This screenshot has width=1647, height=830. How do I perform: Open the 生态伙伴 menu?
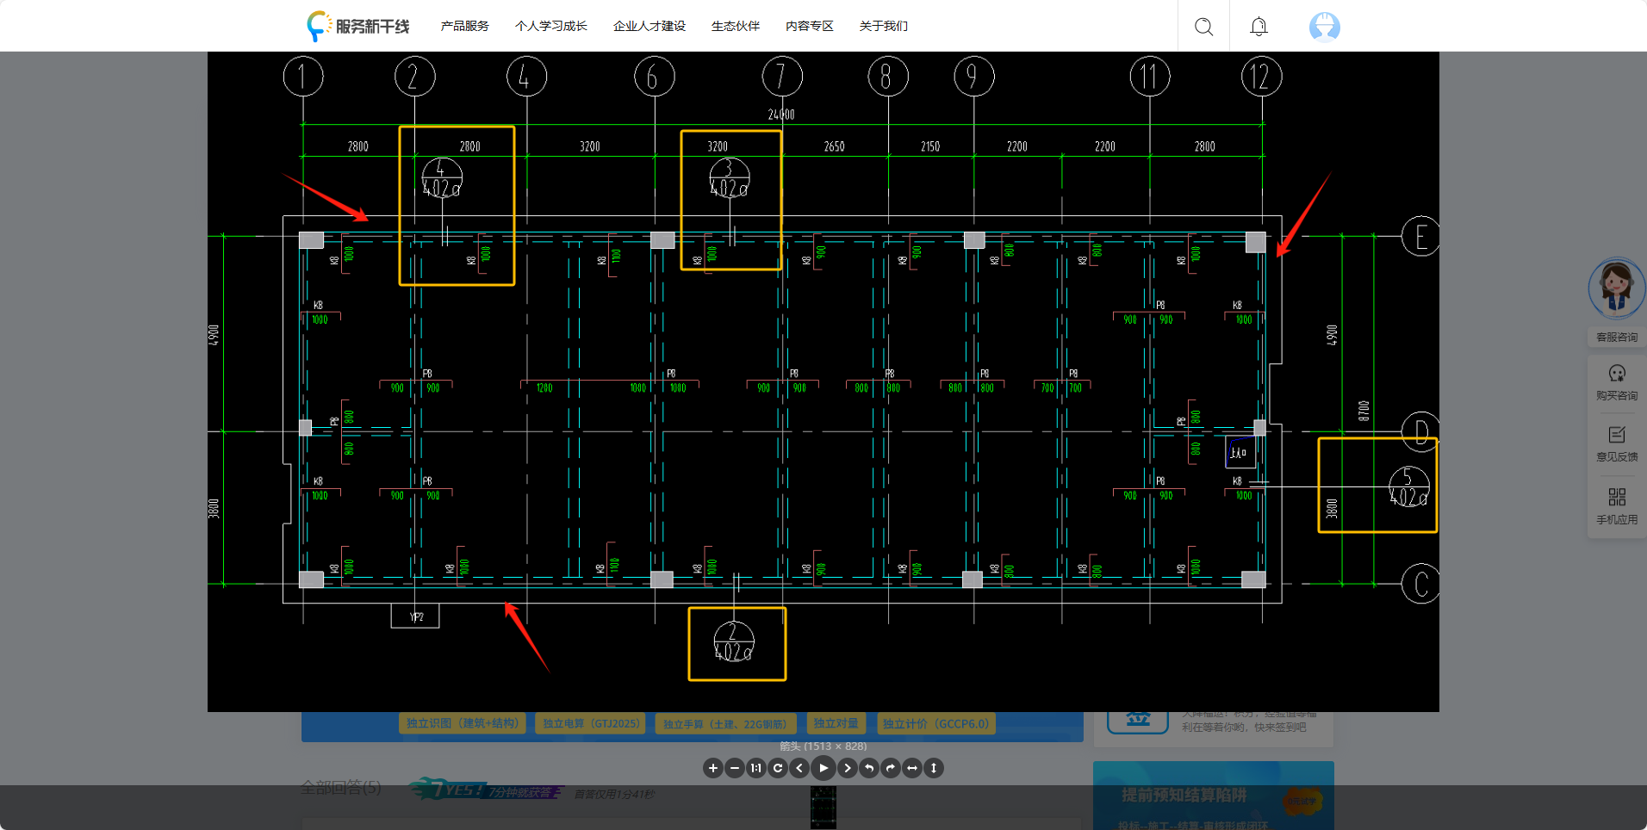pyautogui.click(x=735, y=26)
